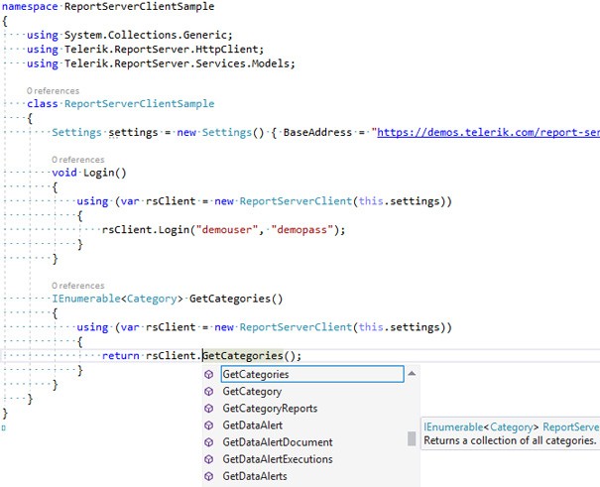600x487 pixels.
Task: Click method icon beside GetDataAlert suggestion
Action: pos(209,426)
